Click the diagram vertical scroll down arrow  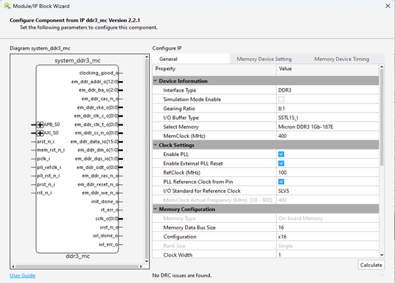(146, 261)
